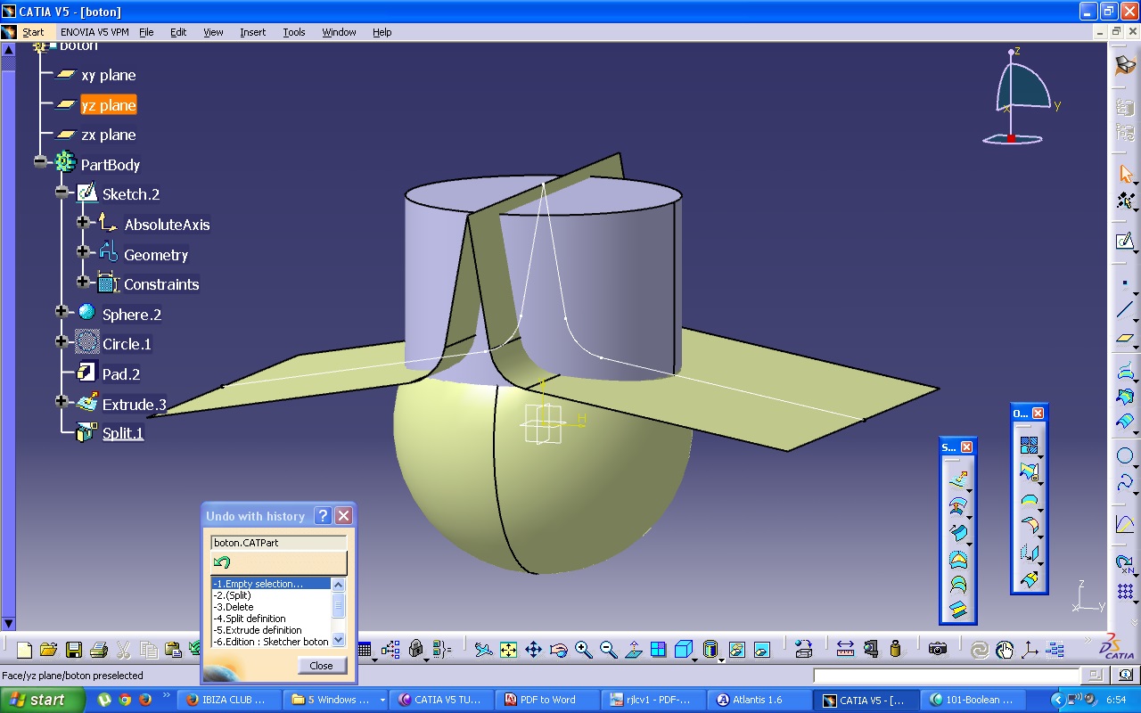Close the O... floating toolbar

1038,414
